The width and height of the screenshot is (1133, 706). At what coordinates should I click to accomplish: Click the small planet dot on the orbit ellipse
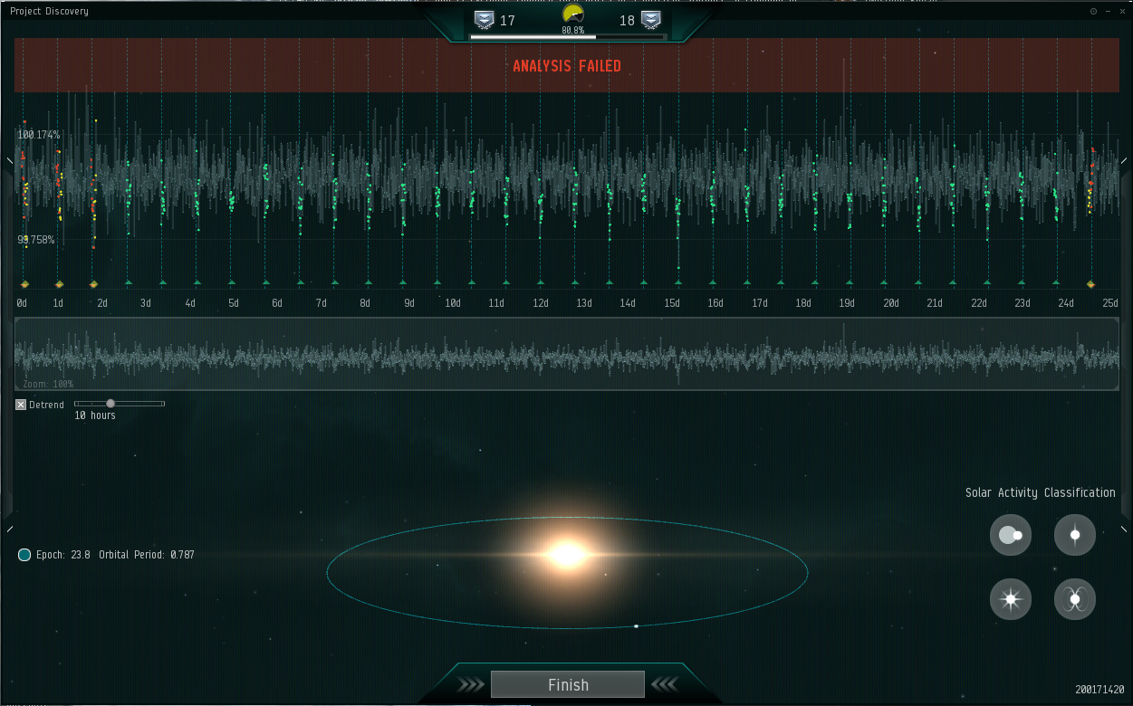pyautogui.click(x=637, y=625)
